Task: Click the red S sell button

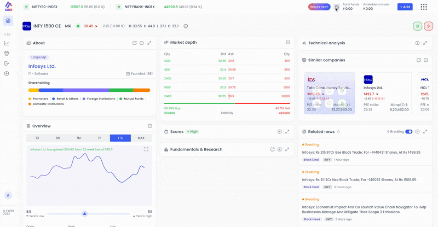Action: coord(428,26)
